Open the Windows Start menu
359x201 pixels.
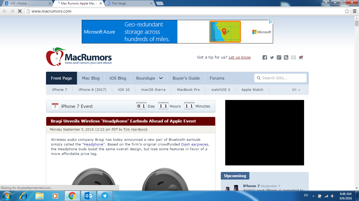(x=7, y=196)
